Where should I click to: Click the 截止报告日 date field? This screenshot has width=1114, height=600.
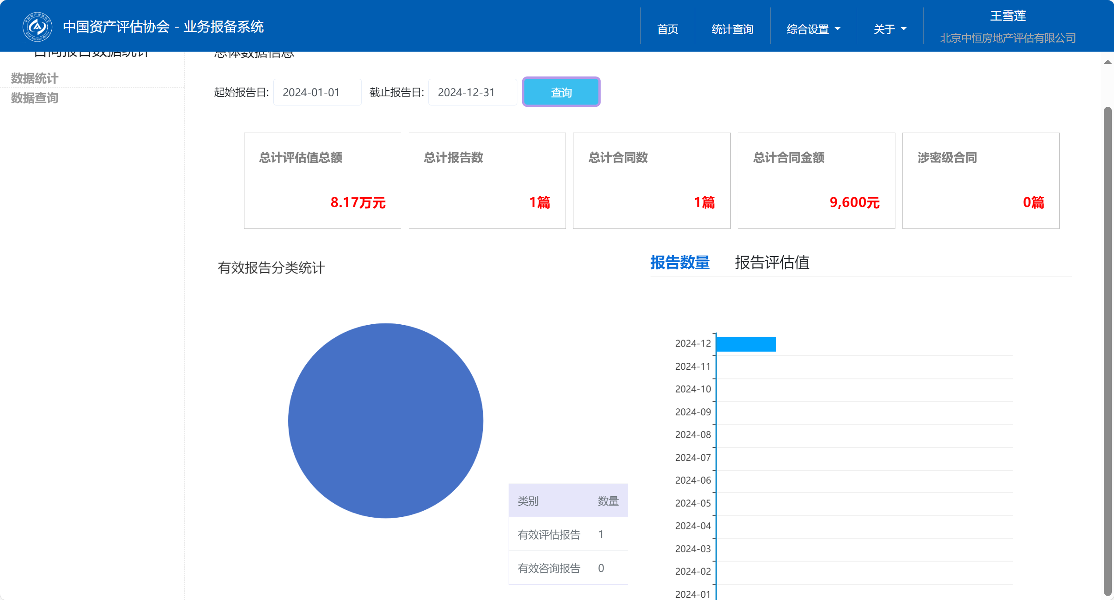(x=472, y=92)
